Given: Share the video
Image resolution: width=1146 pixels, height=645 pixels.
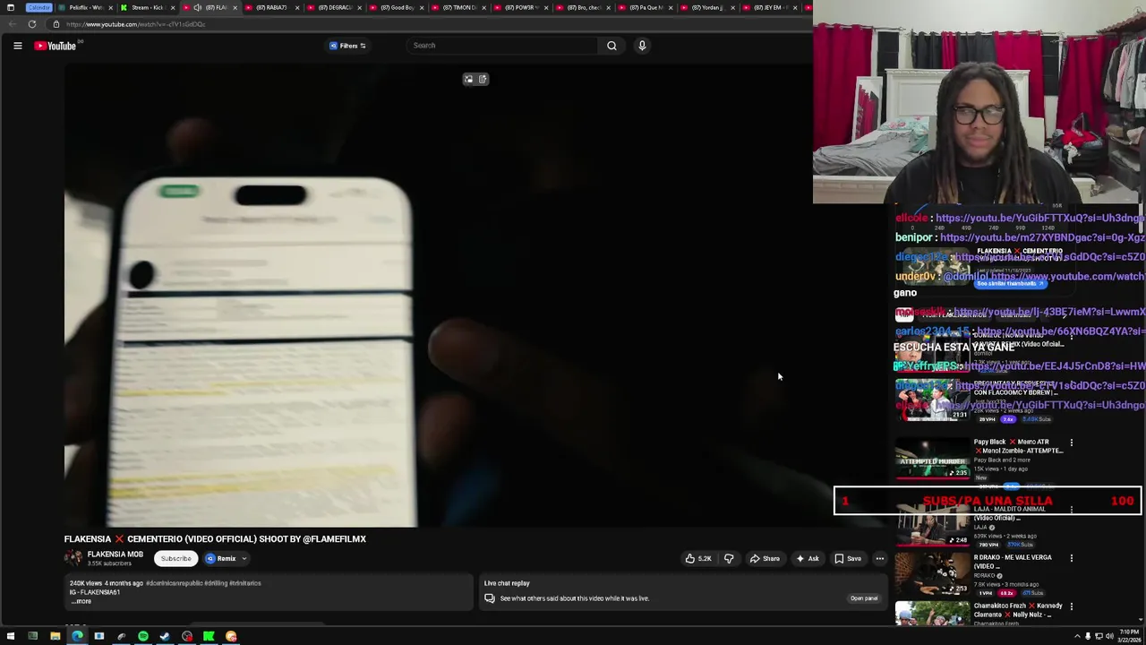Looking at the screenshot, I should click(x=765, y=558).
